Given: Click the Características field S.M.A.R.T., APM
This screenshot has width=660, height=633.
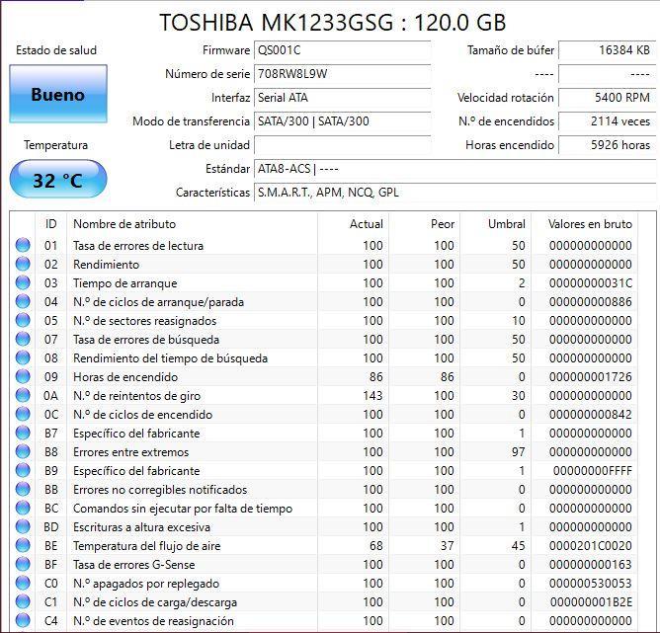Looking at the screenshot, I should 455,193.
